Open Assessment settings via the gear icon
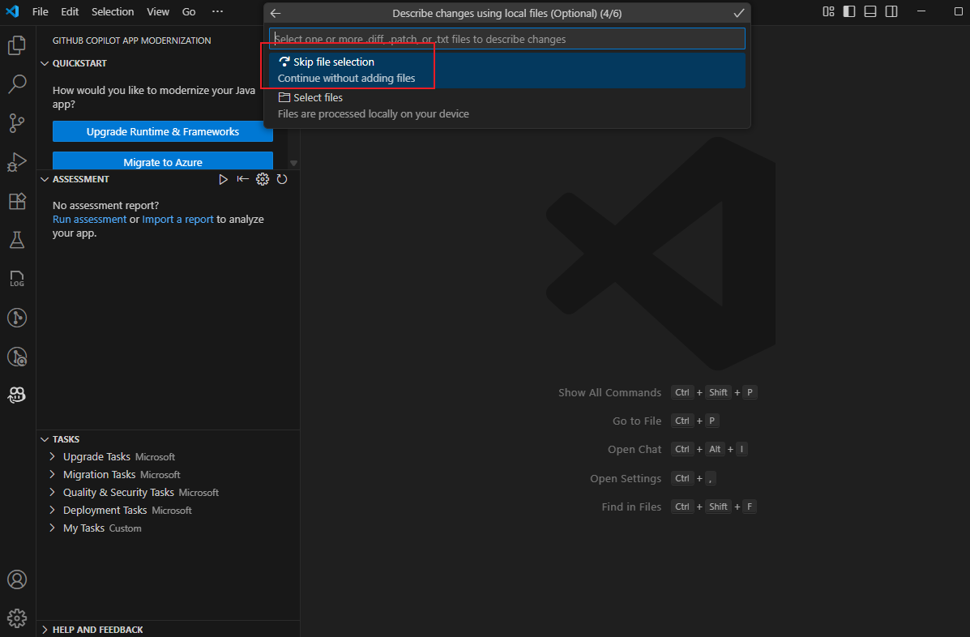 coord(262,179)
